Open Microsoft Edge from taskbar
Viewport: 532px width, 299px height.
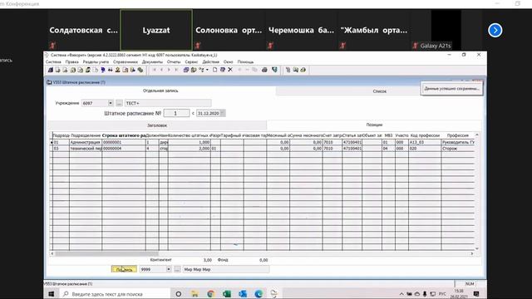pyautogui.click(x=259, y=294)
